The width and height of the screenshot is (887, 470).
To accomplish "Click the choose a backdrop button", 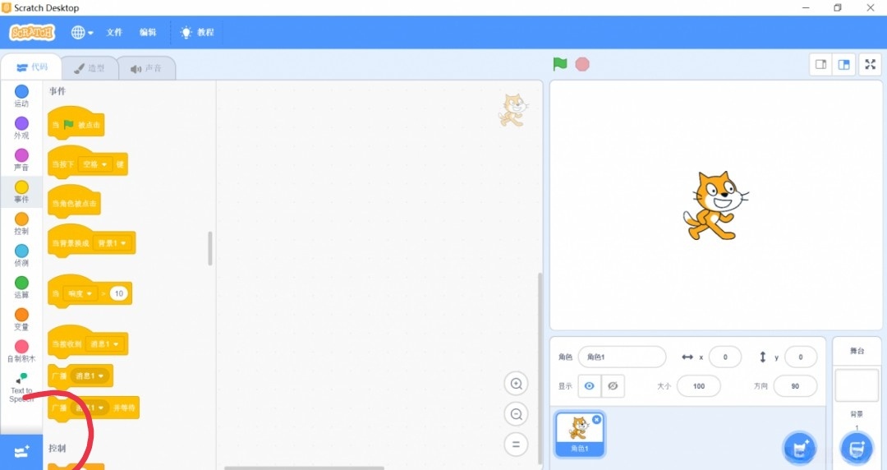I will (x=856, y=449).
